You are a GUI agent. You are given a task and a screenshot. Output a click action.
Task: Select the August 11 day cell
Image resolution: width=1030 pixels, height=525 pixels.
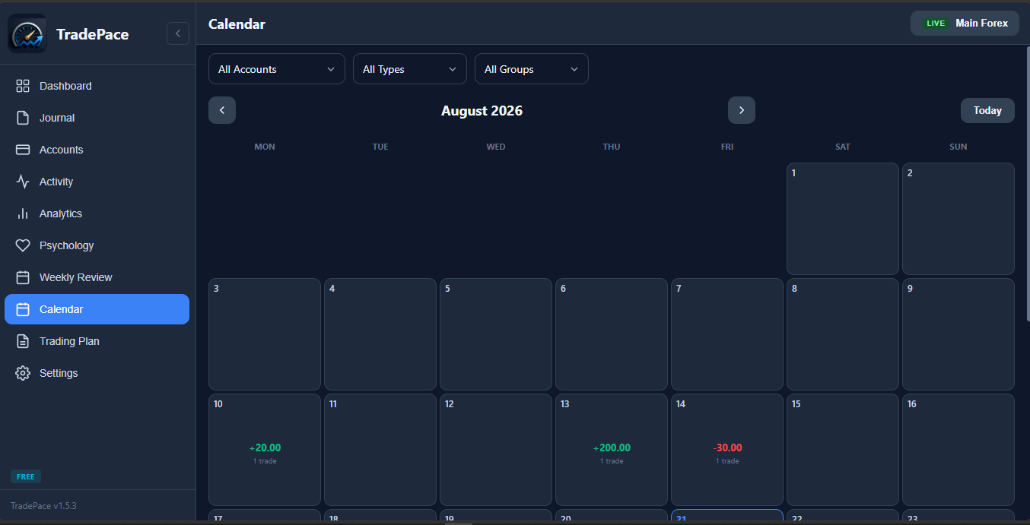(380, 450)
